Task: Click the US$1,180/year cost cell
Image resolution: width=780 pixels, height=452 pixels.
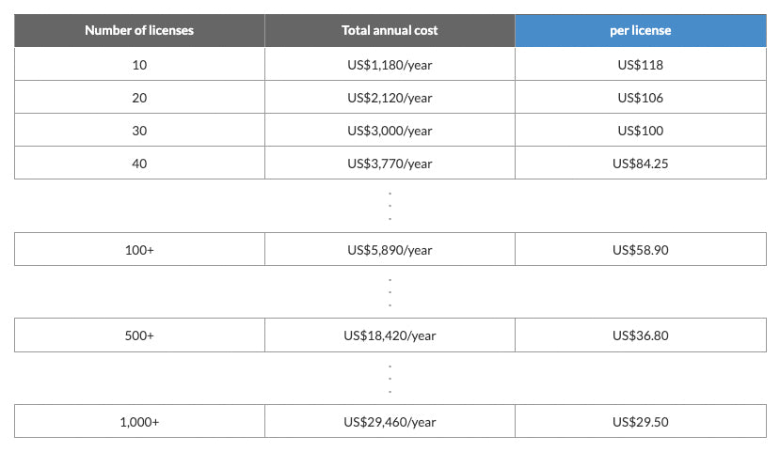Action: pyautogui.click(x=390, y=65)
